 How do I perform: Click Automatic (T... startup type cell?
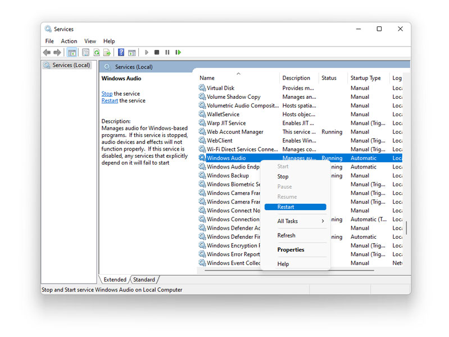369,219
